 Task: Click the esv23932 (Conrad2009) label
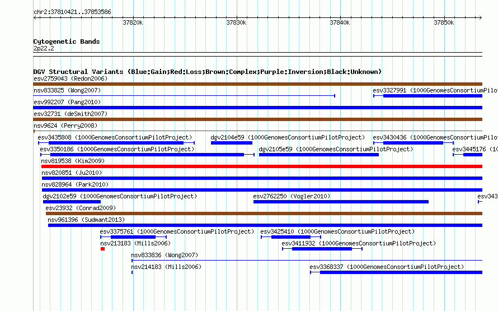[x=81, y=208]
